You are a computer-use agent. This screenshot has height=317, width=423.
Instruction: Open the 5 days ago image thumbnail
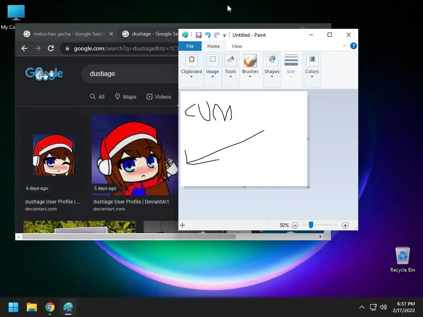(135, 155)
